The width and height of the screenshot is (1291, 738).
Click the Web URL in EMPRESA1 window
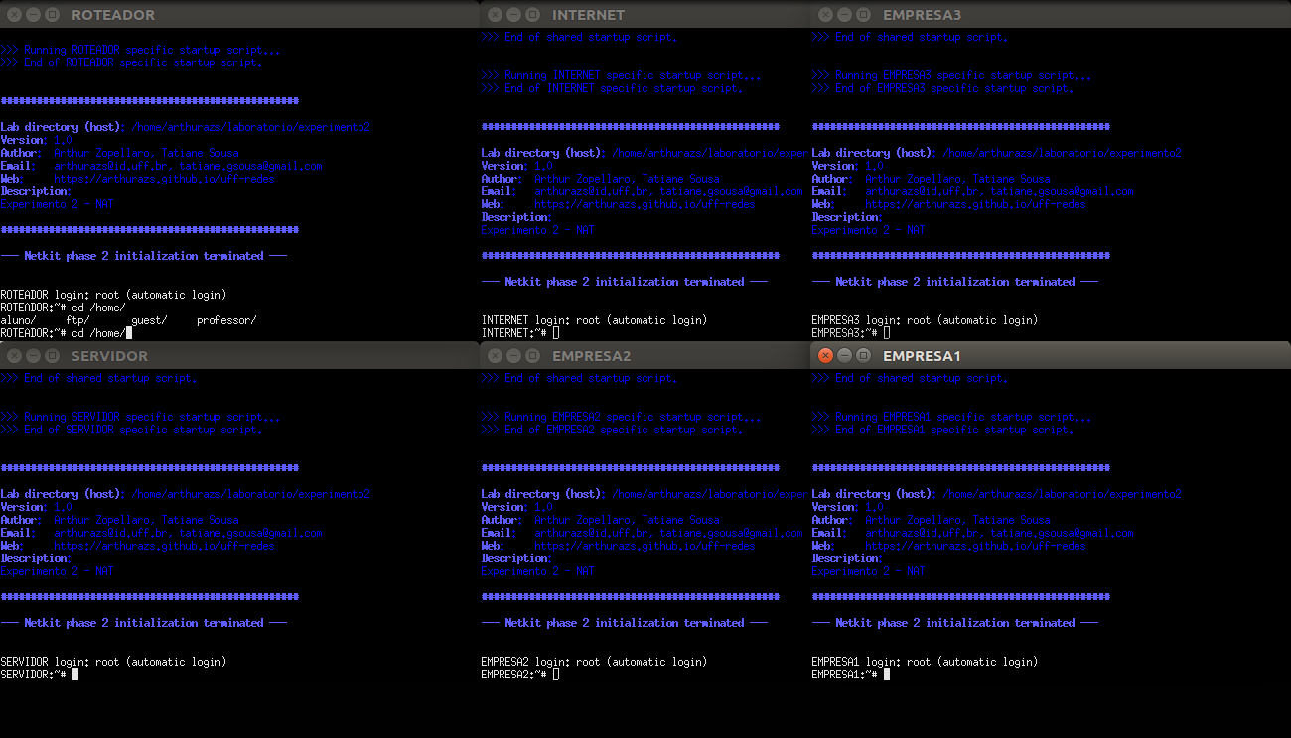(975, 546)
